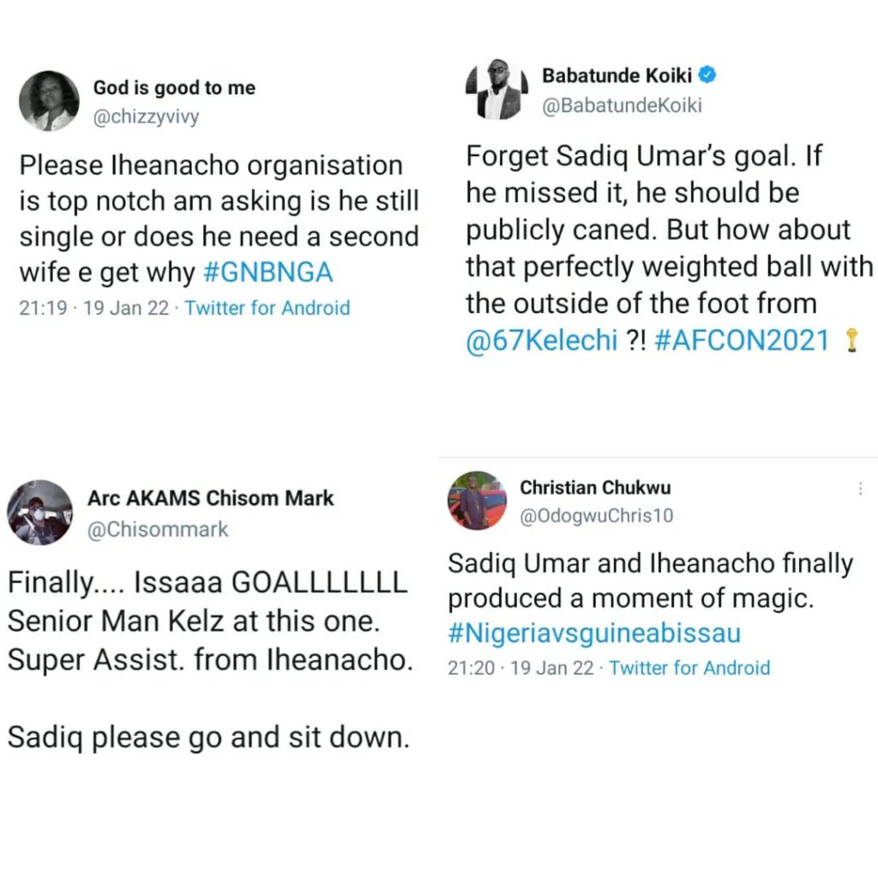Open Babatunde Koiki's profile avatar

point(494,89)
